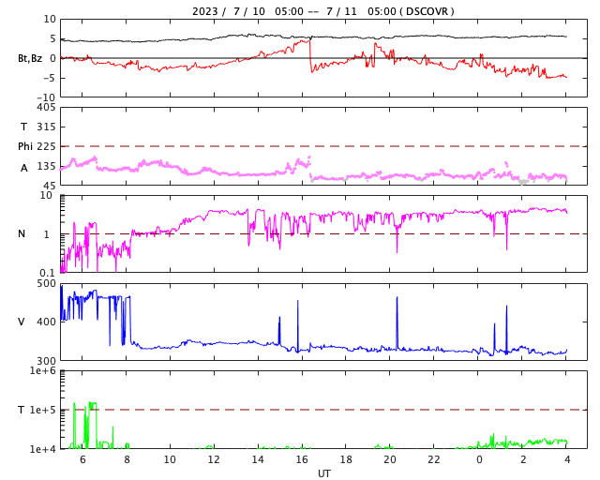The height and width of the screenshot is (480, 600).
Task: Click the 6 hour label on UT axis
Action: click(82, 459)
